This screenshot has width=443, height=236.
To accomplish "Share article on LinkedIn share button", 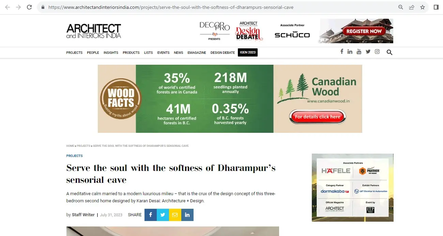I will point(187,215).
